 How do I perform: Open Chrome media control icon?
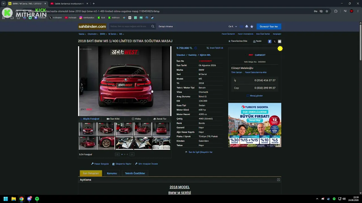(x=345, y=11)
